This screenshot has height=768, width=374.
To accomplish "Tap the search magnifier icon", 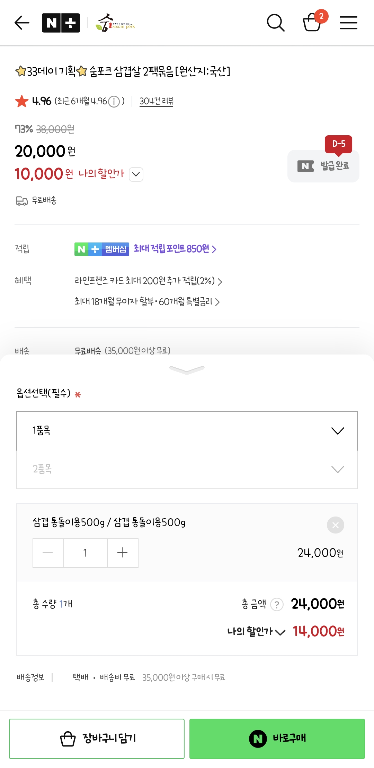I will [x=276, y=23].
